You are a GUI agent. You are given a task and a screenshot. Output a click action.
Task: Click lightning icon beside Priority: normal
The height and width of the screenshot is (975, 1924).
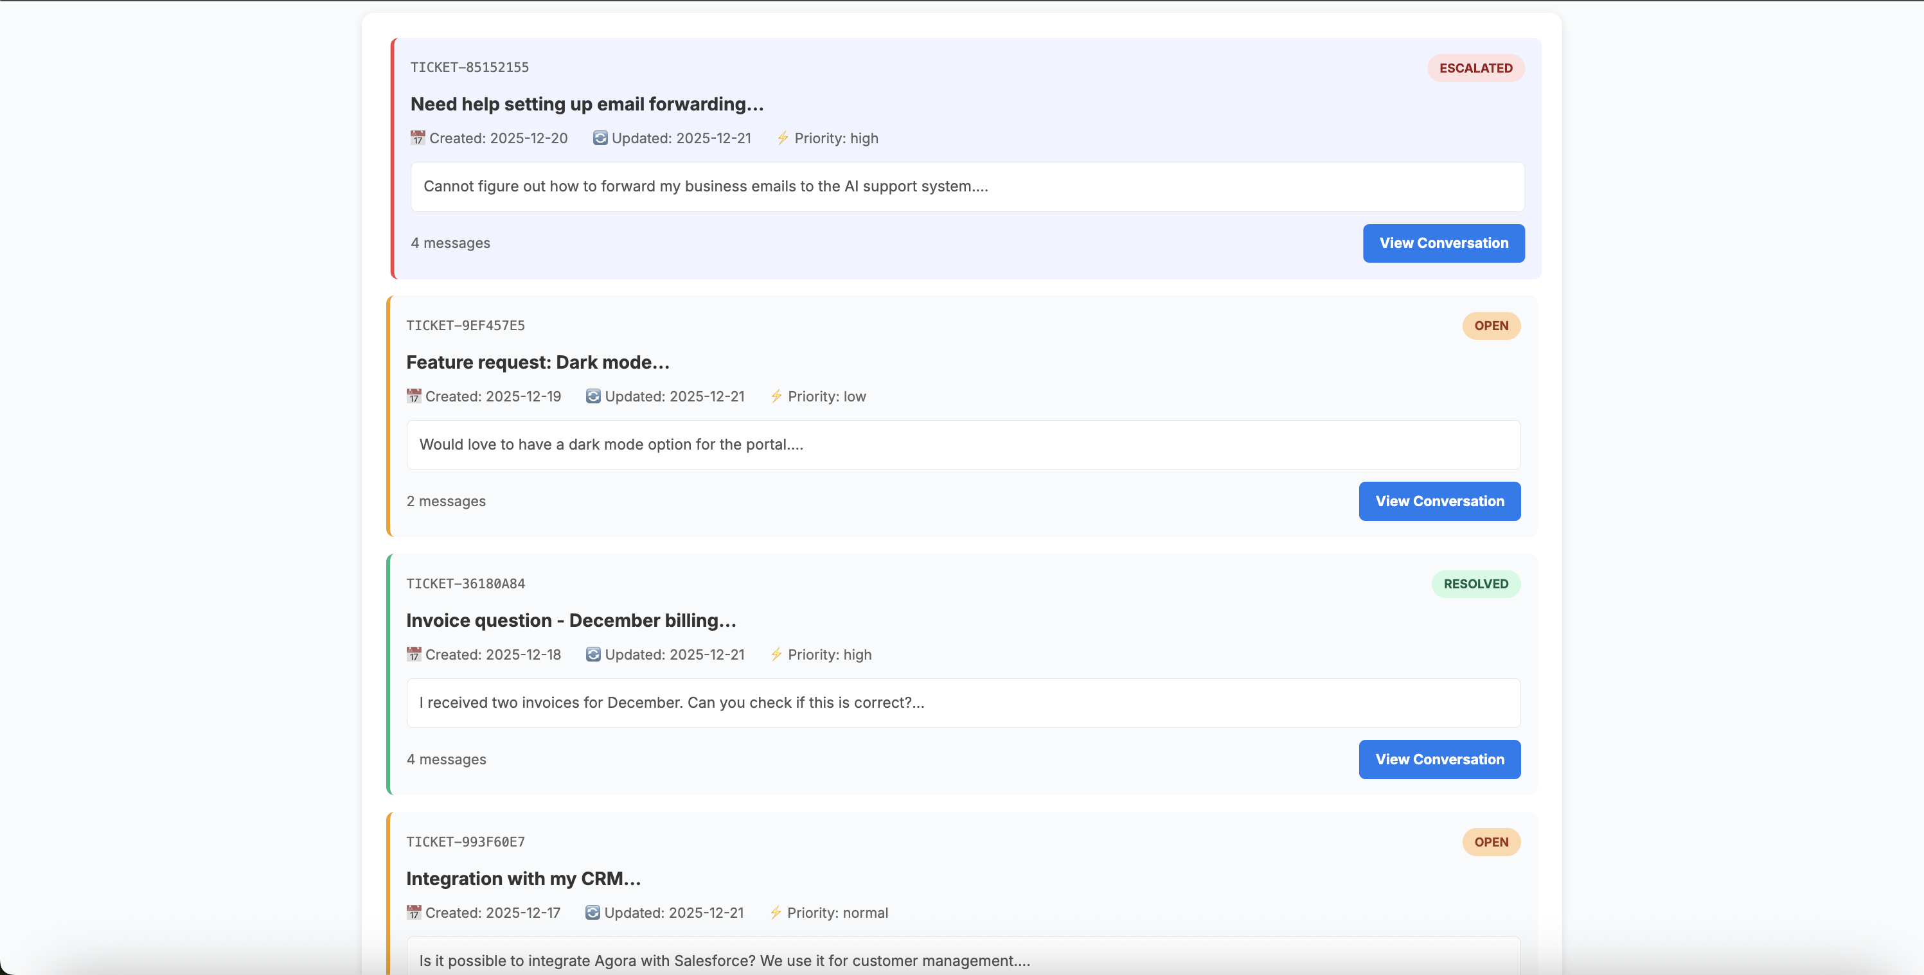click(775, 912)
